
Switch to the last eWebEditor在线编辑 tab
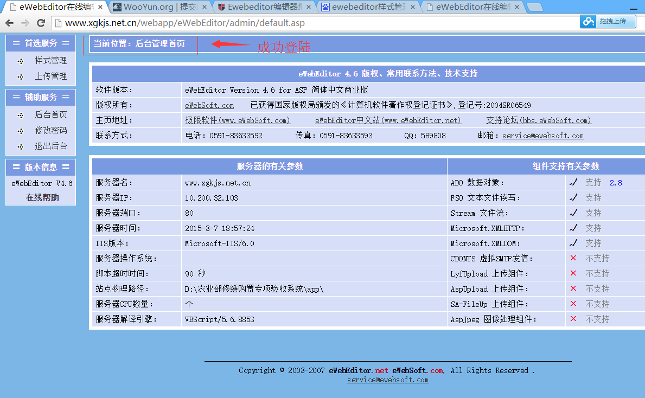473,7
